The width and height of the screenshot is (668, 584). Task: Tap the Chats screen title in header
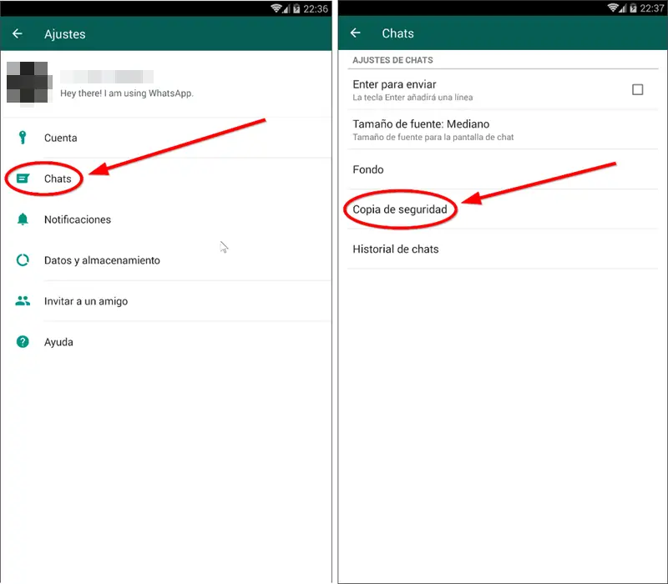(x=397, y=33)
